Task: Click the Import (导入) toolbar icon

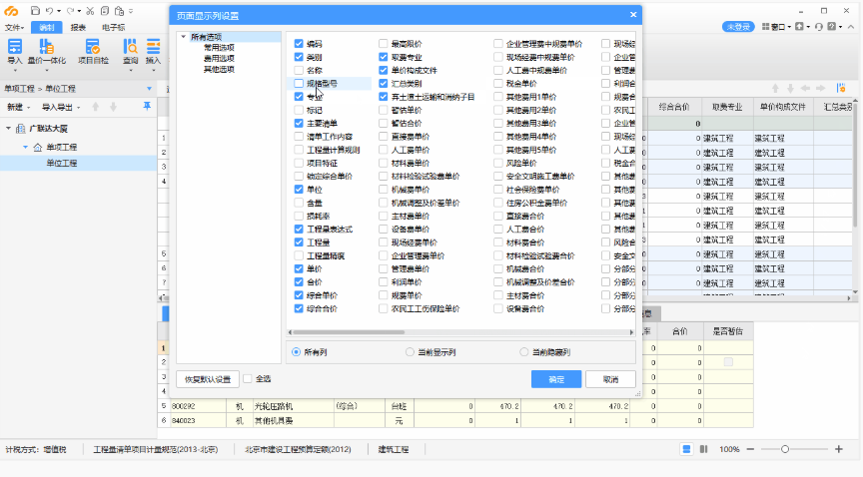Action: 14,52
